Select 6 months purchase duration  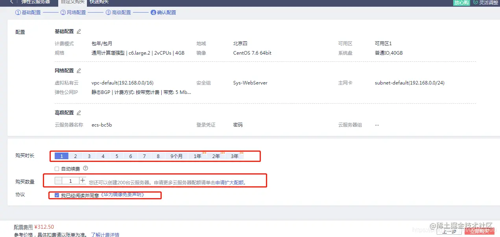tap(131, 156)
